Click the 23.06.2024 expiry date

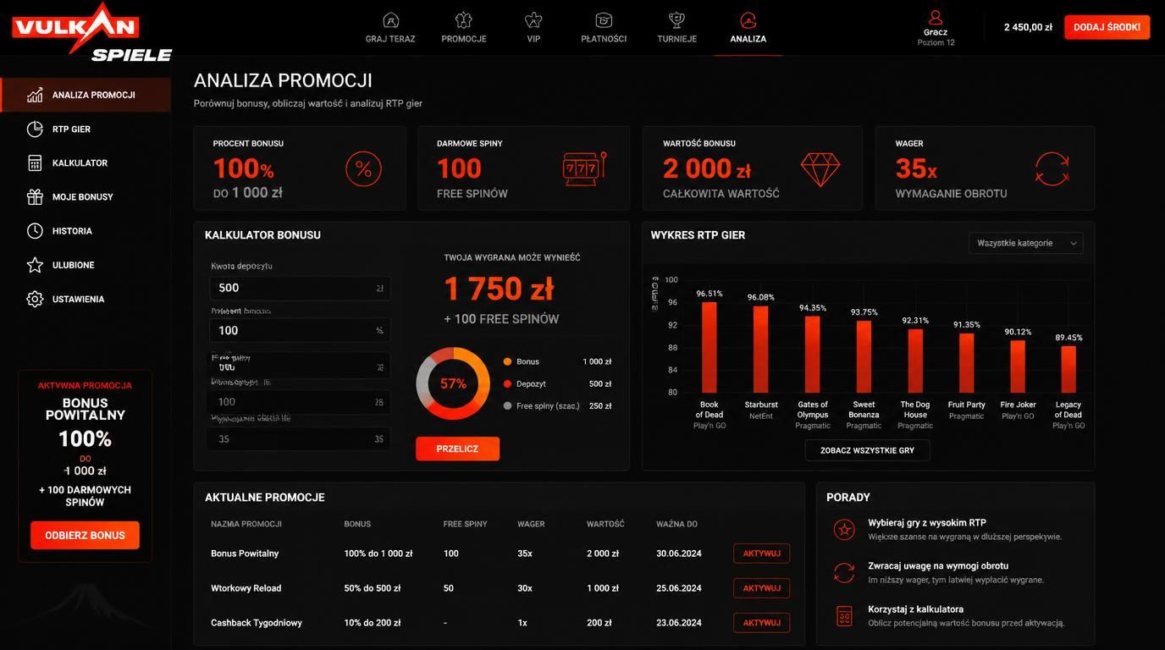(679, 623)
